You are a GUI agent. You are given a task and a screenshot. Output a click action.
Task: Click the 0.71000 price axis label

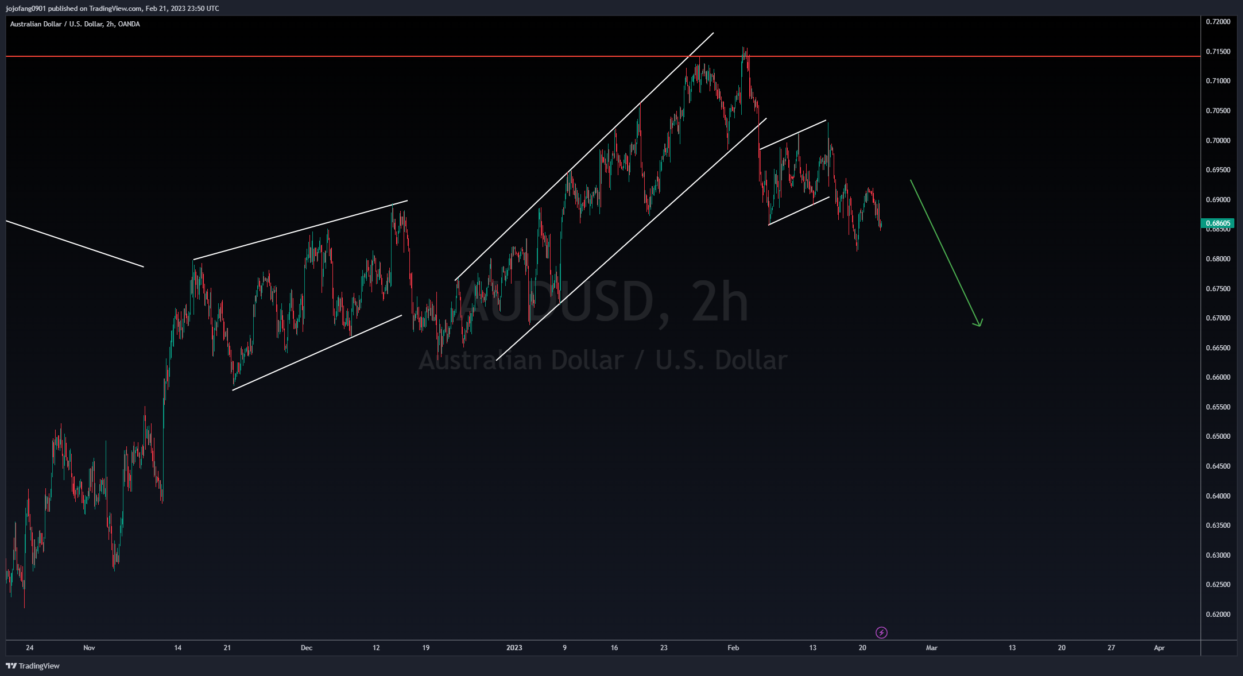(x=1218, y=81)
